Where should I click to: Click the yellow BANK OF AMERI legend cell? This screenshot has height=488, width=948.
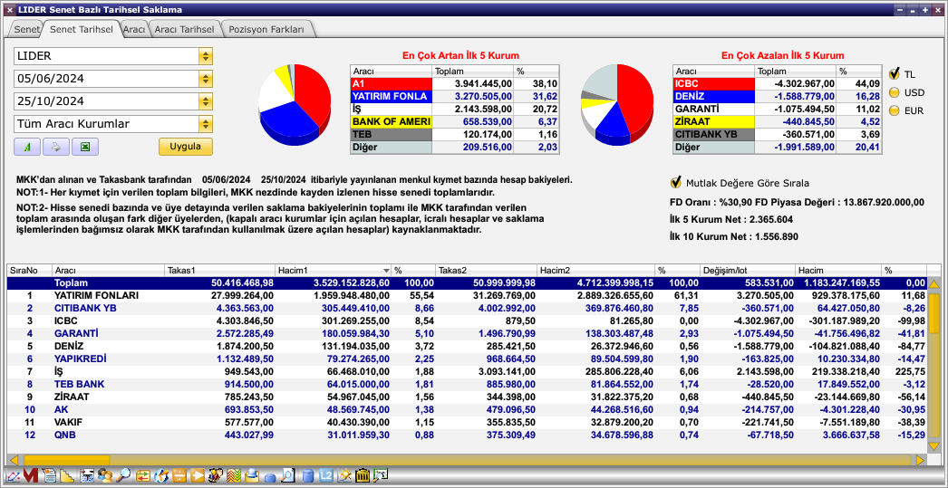392,122
